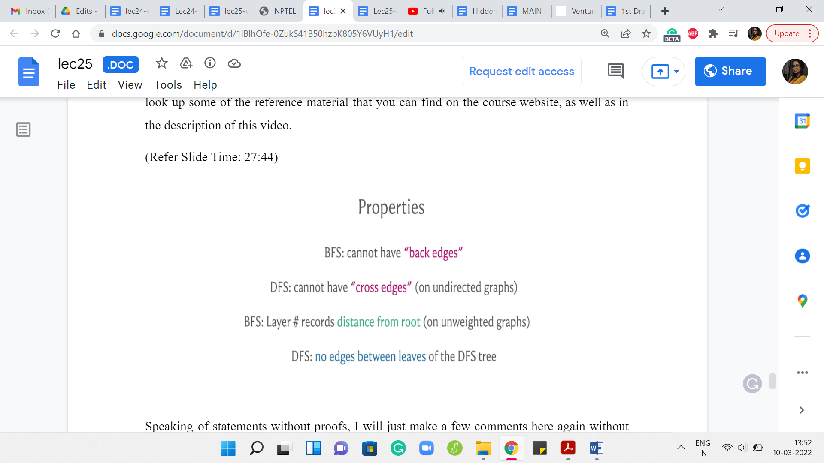This screenshot has width=824, height=463.
Task: Open Google Calendar side panel
Action: 802,121
